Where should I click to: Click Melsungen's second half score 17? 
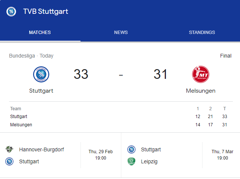click(210, 125)
